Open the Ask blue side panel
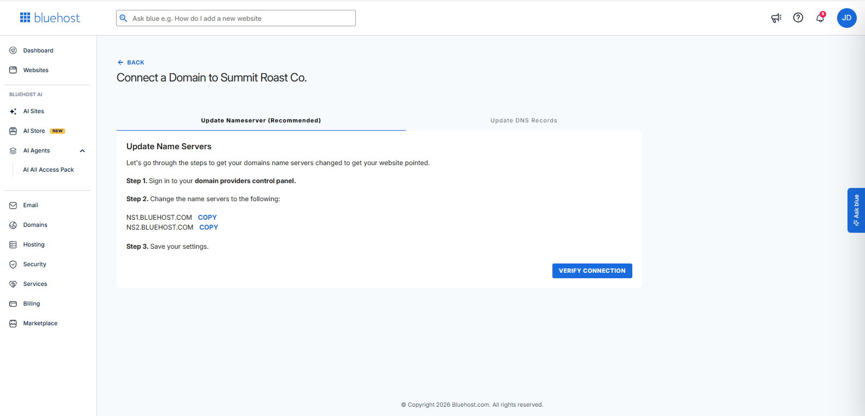The width and height of the screenshot is (865, 416). 856,210
